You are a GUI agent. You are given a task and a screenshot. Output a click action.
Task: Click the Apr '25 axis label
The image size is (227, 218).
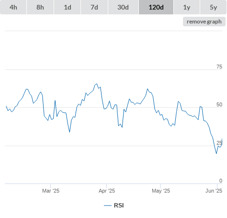pos(107,191)
